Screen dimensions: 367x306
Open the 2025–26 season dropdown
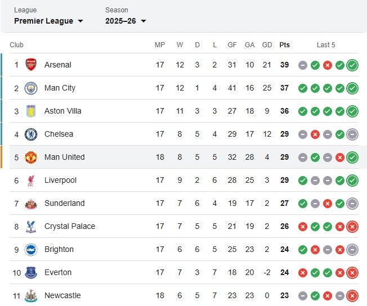pyautogui.click(x=126, y=21)
